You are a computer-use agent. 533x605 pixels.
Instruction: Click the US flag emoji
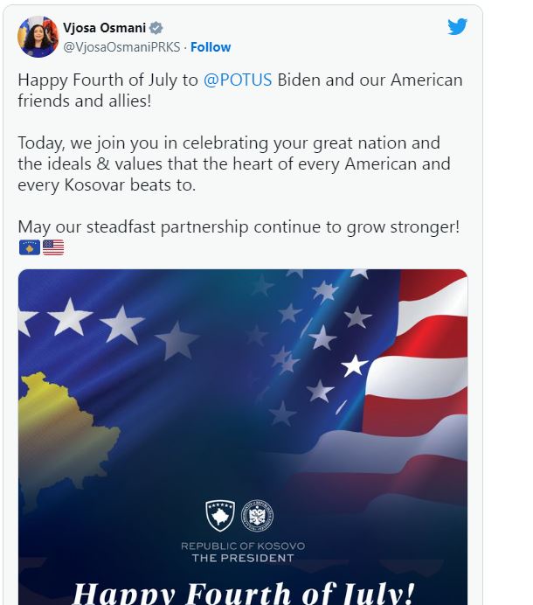coord(53,247)
